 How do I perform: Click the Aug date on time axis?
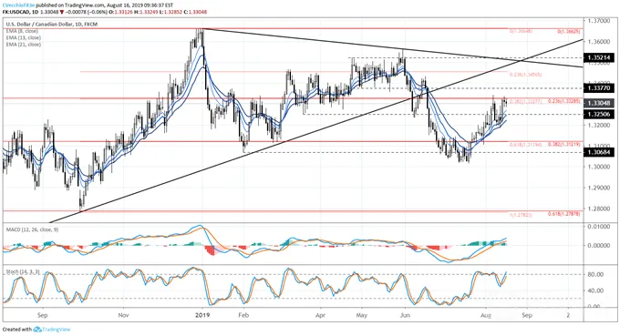(486, 315)
